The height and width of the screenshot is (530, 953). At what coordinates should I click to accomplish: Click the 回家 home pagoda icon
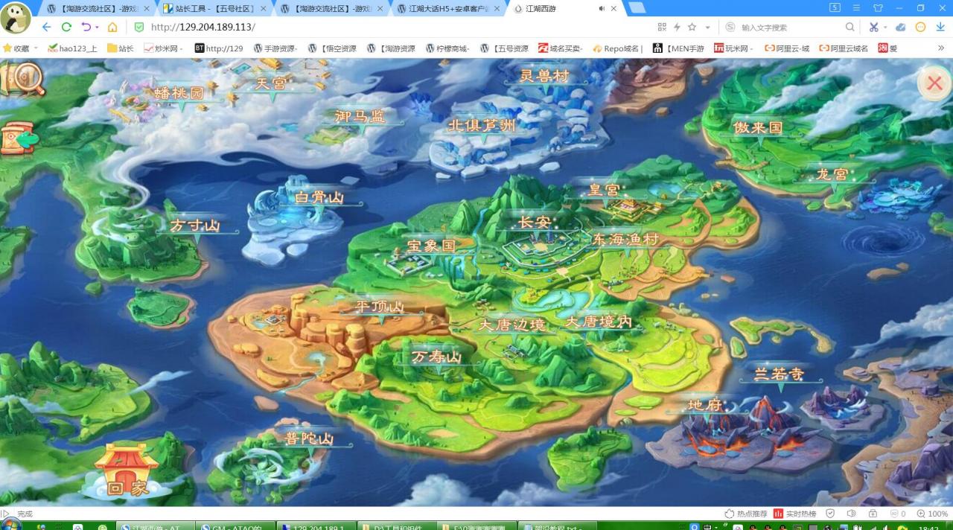[x=127, y=470]
